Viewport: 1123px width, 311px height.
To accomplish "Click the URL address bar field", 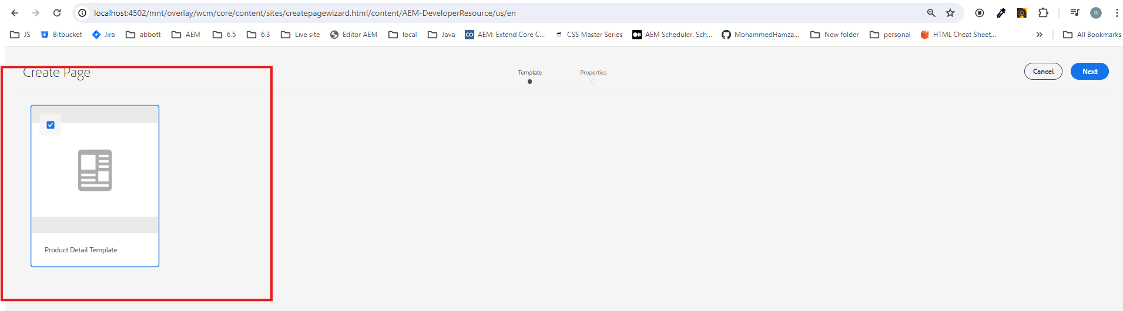I will click(x=470, y=13).
